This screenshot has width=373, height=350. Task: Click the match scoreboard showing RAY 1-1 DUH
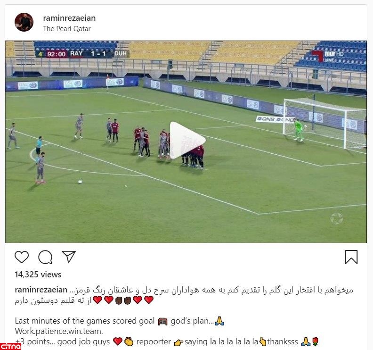pos(82,54)
